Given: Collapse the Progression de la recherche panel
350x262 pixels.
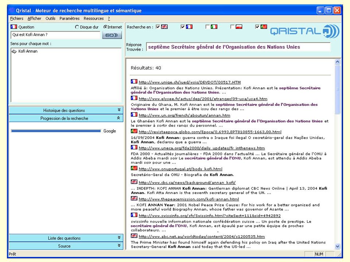Looking at the screenshot, I should pos(66,118).
